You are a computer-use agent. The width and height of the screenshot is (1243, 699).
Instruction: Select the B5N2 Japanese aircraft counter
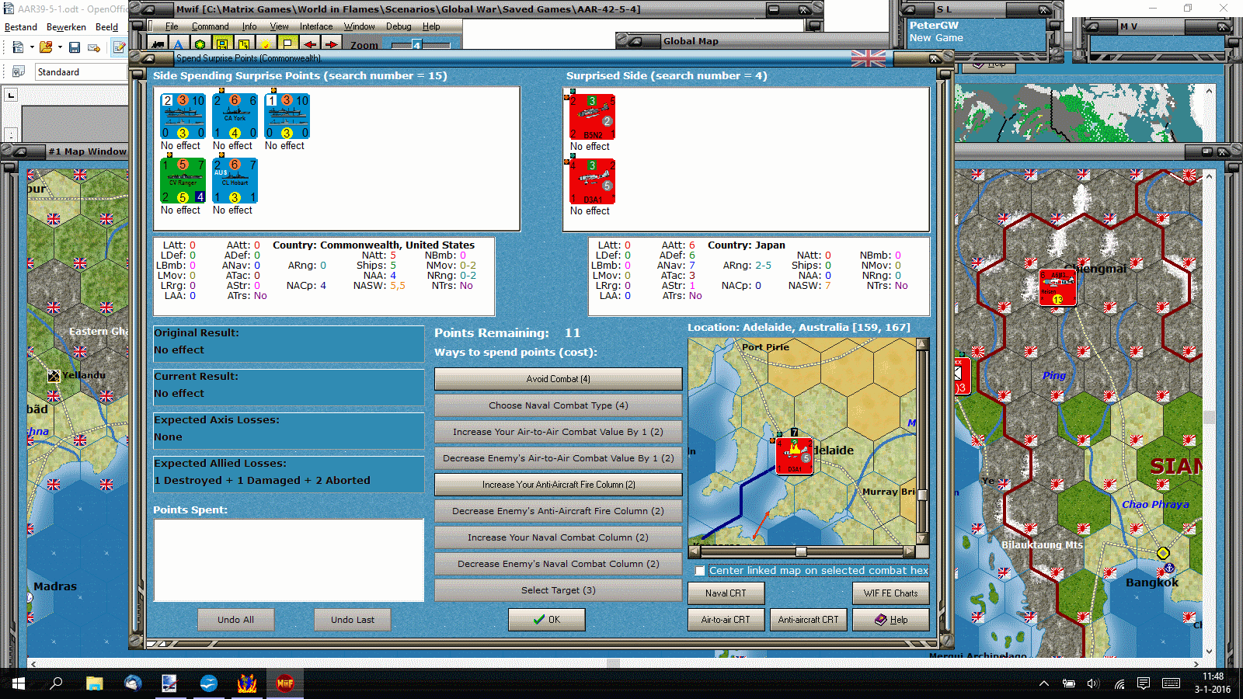[x=592, y=117]
